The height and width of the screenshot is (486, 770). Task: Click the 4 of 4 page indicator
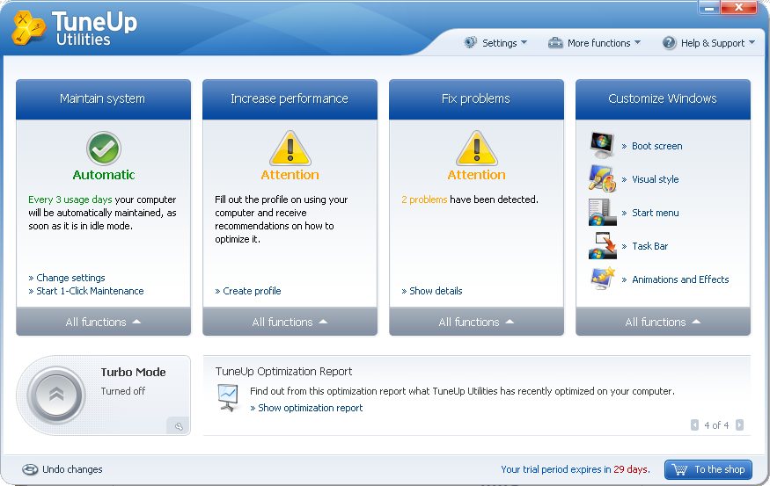coord(716,424)
